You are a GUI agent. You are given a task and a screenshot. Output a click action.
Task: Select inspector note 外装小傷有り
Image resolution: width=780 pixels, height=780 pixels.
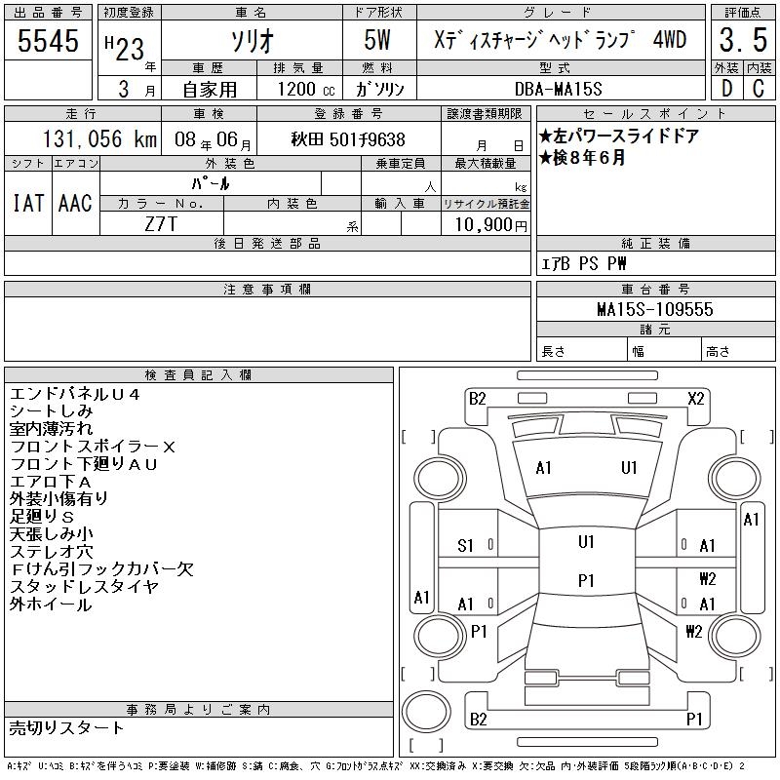click(x=59, y=499)
